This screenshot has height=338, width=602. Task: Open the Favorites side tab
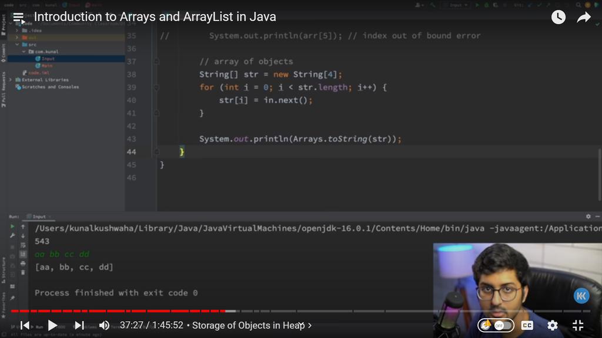4,305
